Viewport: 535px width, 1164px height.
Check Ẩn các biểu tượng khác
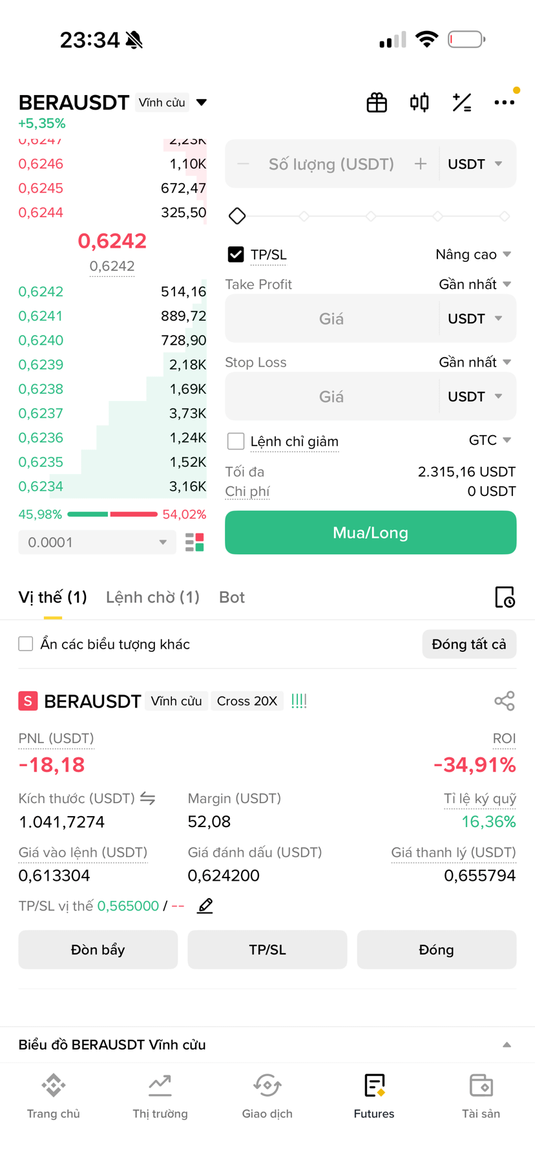26,644
